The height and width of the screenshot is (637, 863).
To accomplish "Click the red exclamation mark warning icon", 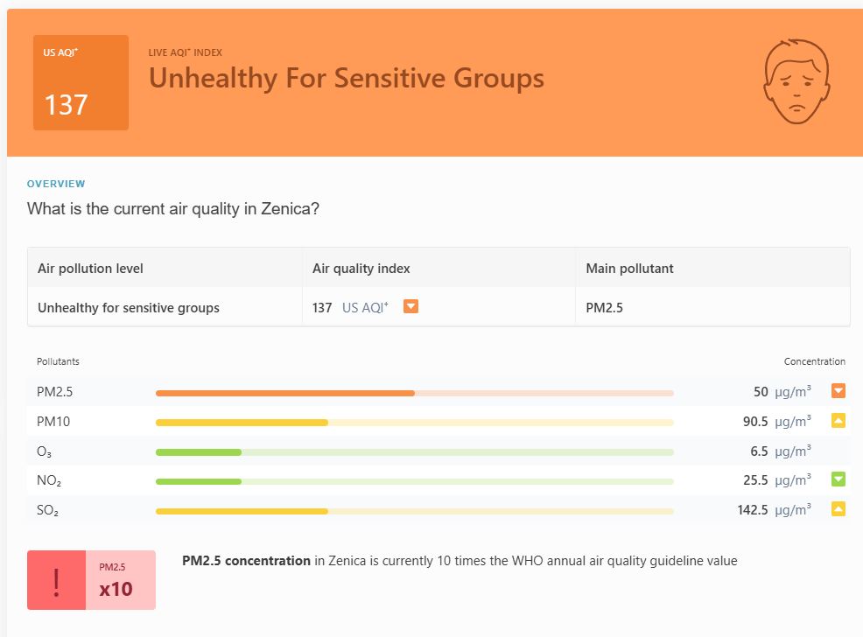I will pyautogui.click(x=57, y=580).
